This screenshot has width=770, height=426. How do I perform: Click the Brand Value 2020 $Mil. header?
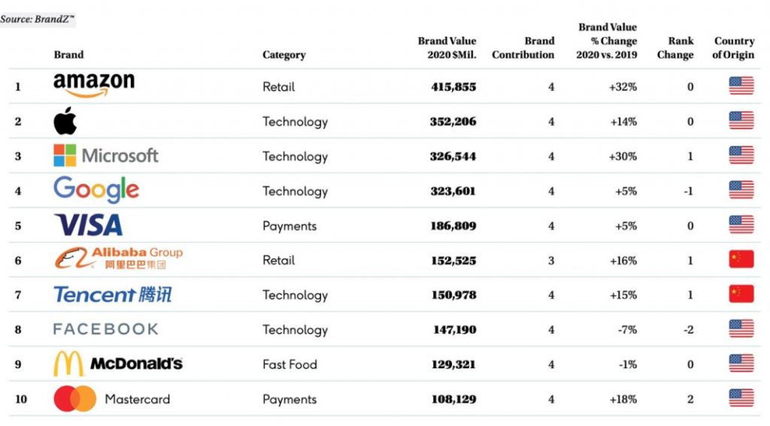point(447,47)
